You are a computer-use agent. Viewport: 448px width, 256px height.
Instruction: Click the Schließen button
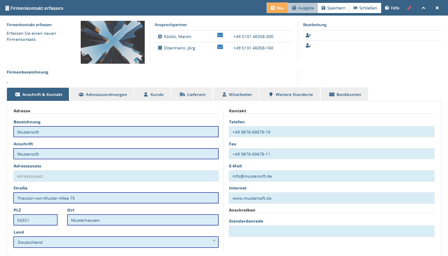pos(365,8)
